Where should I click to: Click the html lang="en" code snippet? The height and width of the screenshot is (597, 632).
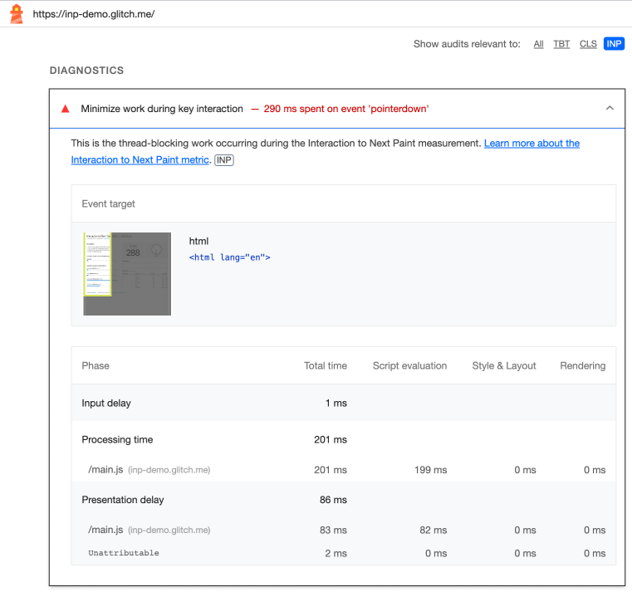coord(229,257)
